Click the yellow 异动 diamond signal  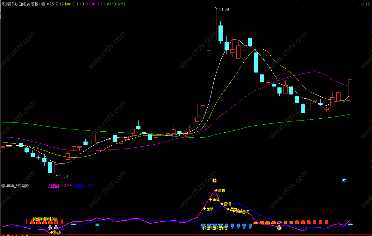52,233
